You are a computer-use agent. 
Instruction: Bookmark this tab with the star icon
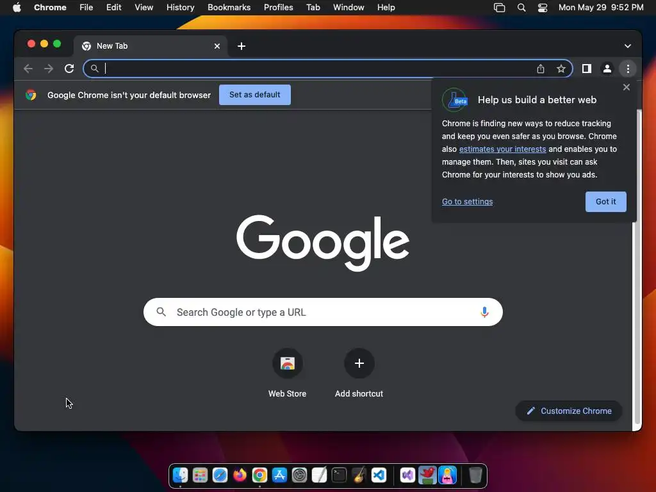coord(561,69)
